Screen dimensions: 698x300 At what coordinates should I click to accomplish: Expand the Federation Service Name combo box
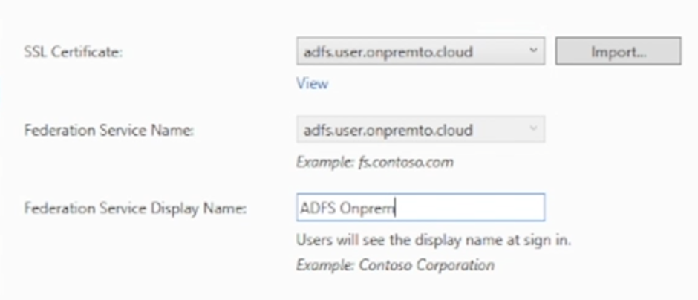tap(421, 129)
